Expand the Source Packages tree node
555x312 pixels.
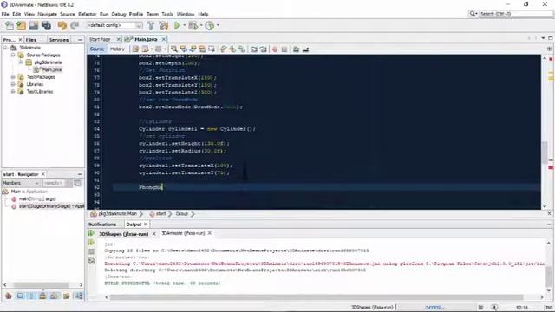click(x=13, y=55)
